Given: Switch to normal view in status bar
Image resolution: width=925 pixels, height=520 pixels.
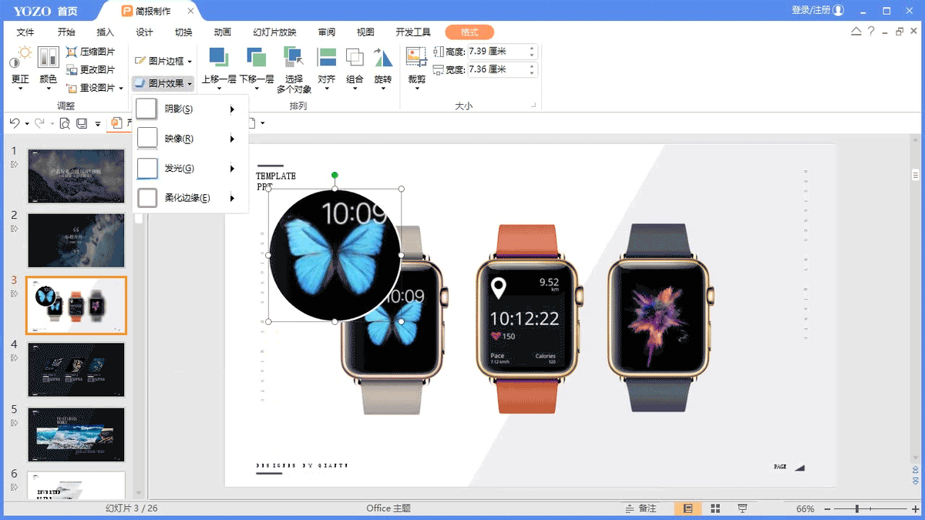Looking at the screenshot, I should click(688, 508).
